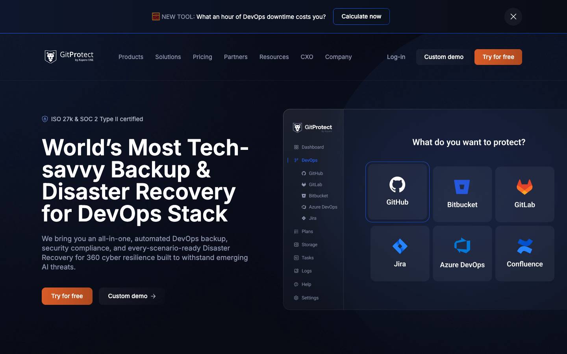Select the Jira card icon
Viewport: 567px width, 354px height.
coord(400,246)
